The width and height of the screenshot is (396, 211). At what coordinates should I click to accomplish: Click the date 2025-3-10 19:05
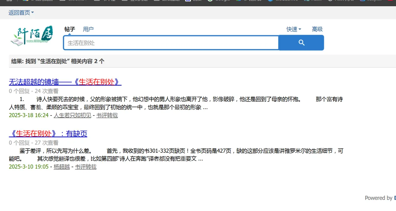tap(29, 167)
